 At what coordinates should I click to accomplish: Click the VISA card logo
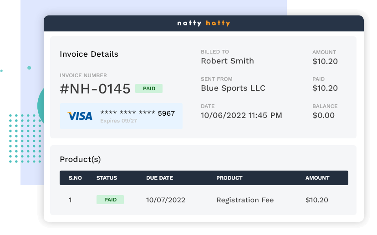point(80,116)
